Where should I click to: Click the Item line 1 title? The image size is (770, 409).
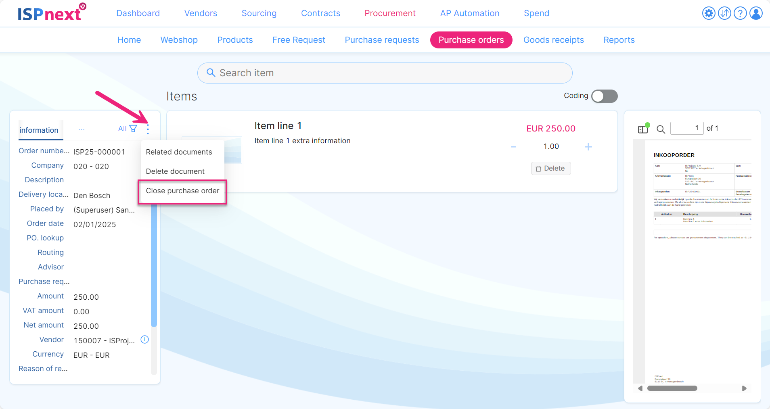point(278,126)
